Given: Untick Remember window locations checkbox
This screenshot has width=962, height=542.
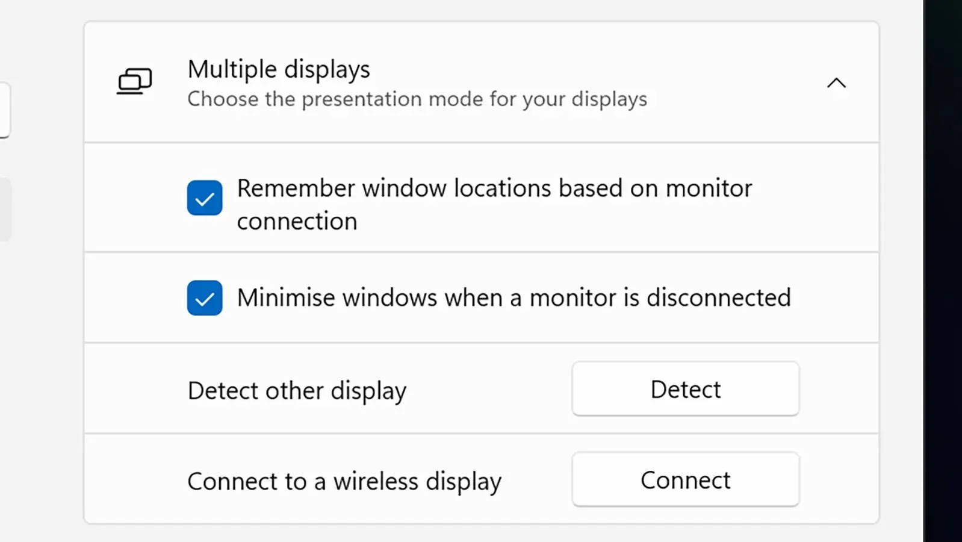Looking at the screenshot, I should tap(205, 198).
